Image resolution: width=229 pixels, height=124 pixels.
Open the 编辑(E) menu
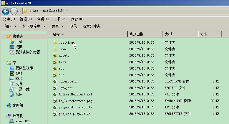click(26, 19)
